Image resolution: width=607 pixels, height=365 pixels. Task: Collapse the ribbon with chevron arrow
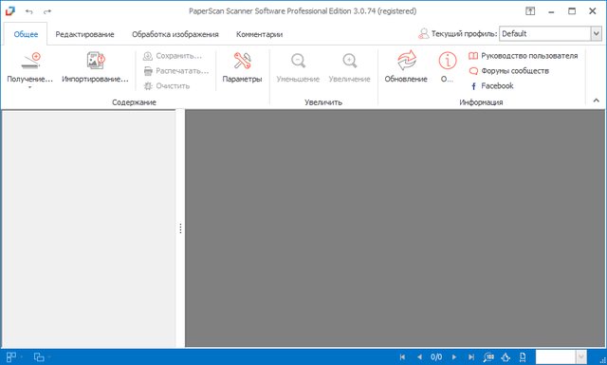[597, 100]
